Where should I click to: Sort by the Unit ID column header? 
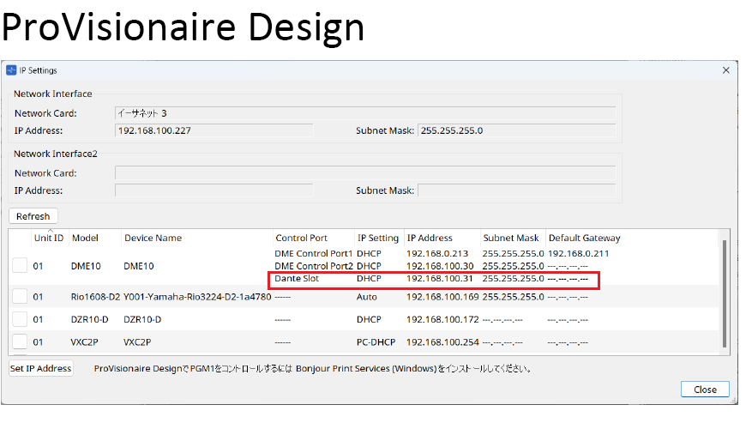tap(49, 238)
